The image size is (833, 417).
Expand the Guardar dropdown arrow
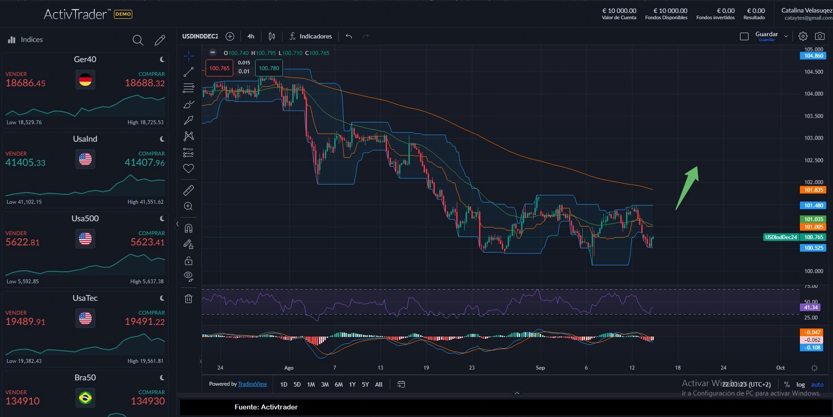(786, 36)
